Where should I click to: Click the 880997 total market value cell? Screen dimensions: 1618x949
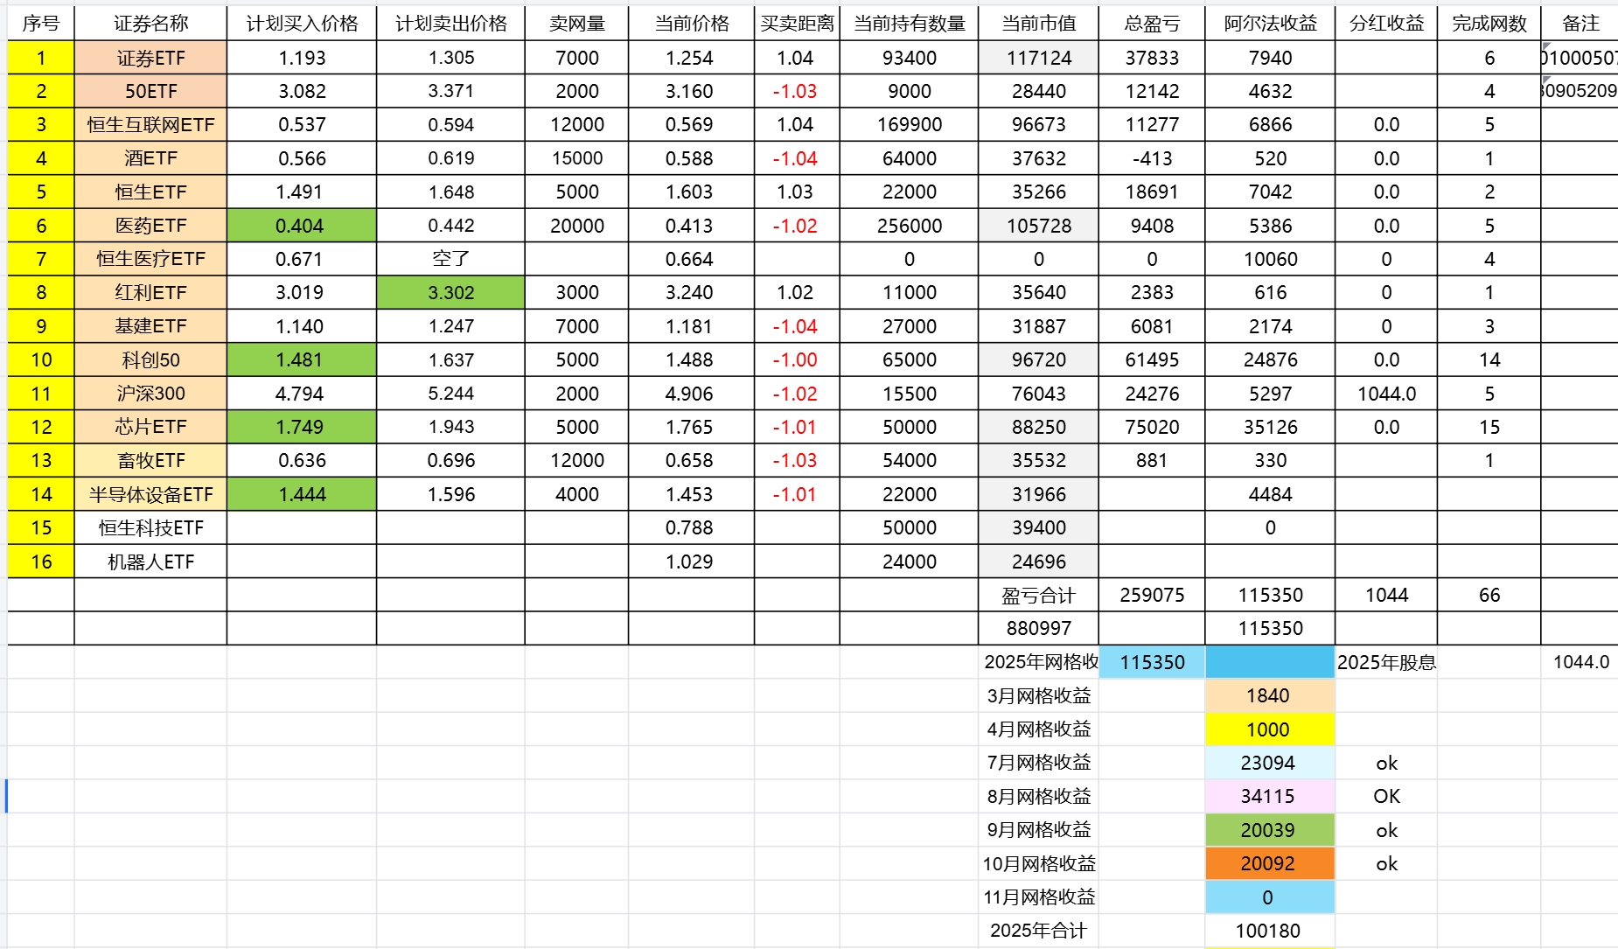(x=1038, y=628)
